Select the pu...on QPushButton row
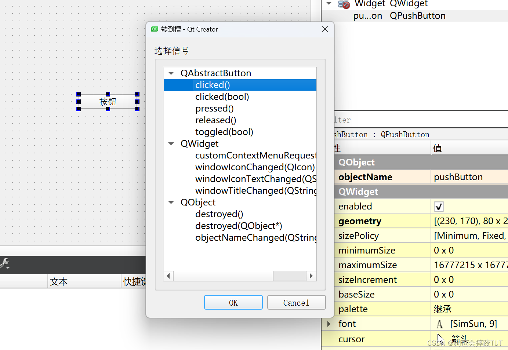The width and height of the screenshot is (508, 350). (415, 16)
